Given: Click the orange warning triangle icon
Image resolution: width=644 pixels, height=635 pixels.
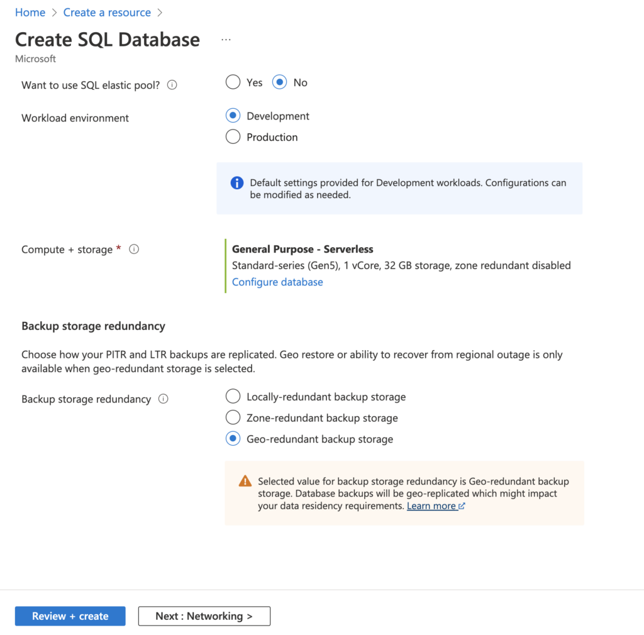Looking at the screenshot, I should tap(245, 482).
